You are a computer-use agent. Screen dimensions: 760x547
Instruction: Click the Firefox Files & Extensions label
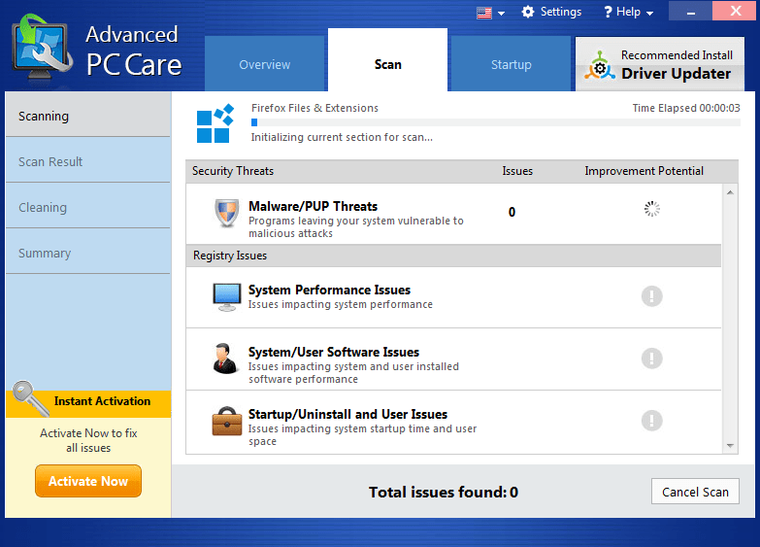[314, 108]
